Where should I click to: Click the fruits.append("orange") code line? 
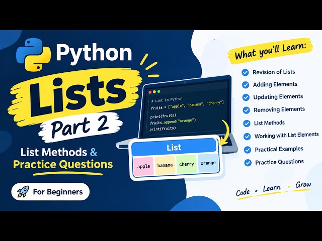point(173,122)
